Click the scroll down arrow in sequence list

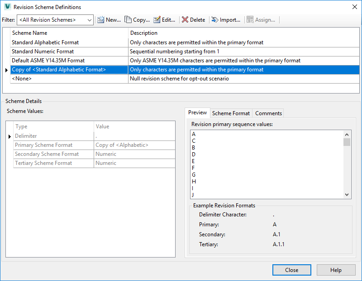point(347,195)
